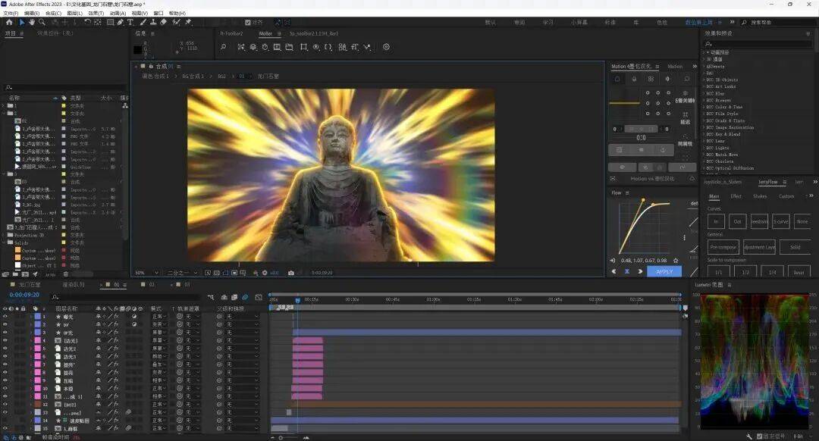Click the APPLY button in Flow panel
This screenshot has height=441, width=819.
click(x=664, y=271)
